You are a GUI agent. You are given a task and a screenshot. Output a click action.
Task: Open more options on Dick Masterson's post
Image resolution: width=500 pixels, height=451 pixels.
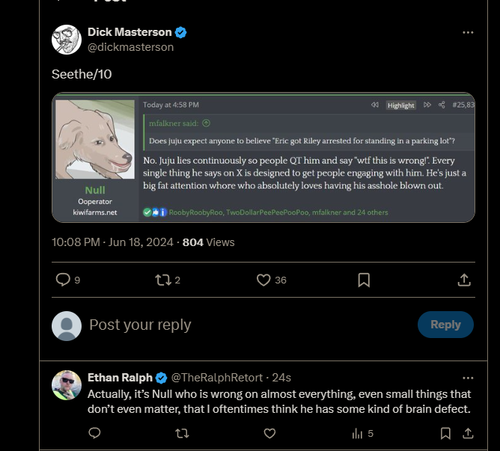468,33
